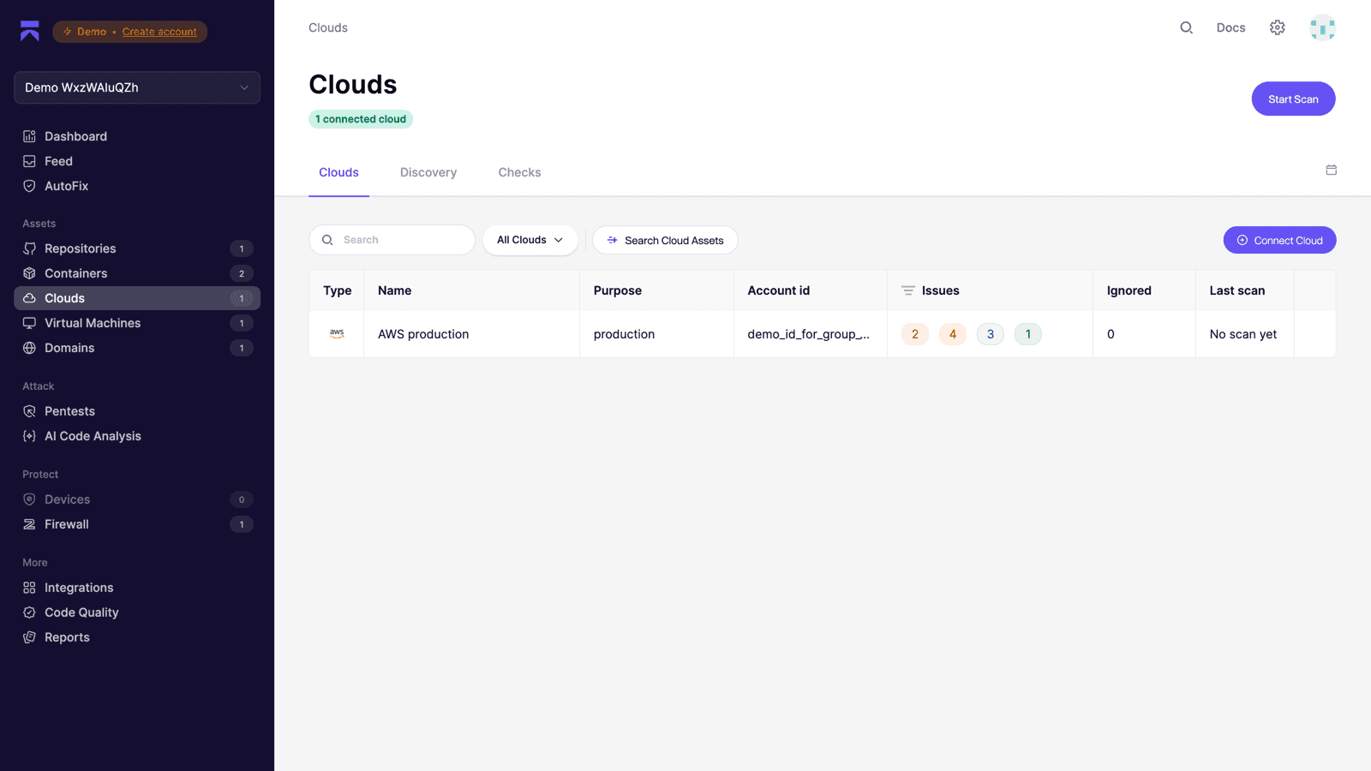Focus the Search input field

392,240
